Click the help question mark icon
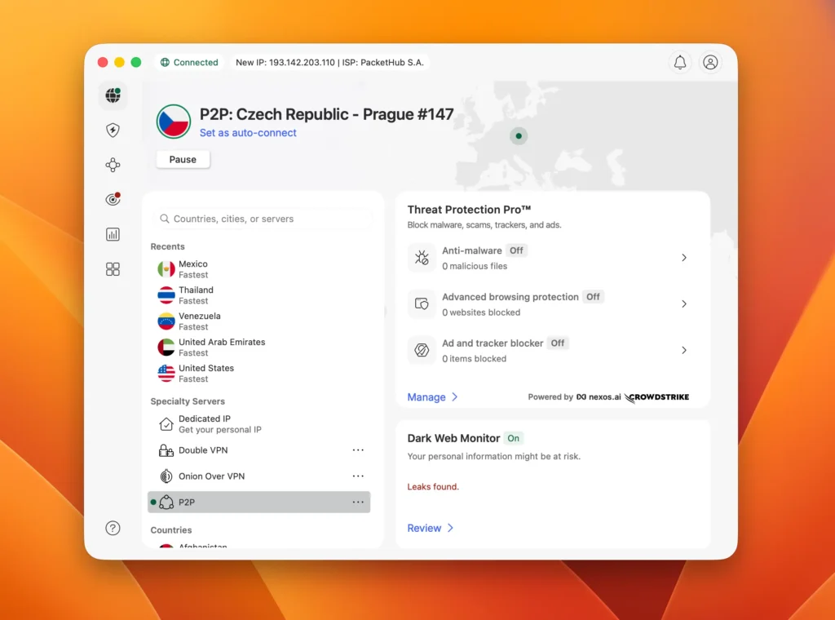The width and height of the screenshot is (835, 620). coord(113,528)
